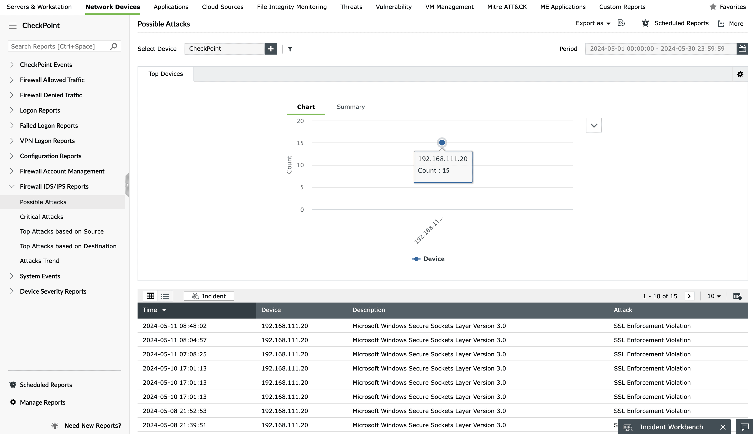
Task: Click the chart data point for 192.168.111.20
Action: click(442, 143)
